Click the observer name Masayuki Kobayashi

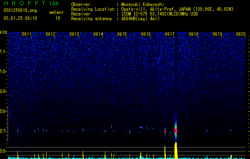[x=142, y=4]
